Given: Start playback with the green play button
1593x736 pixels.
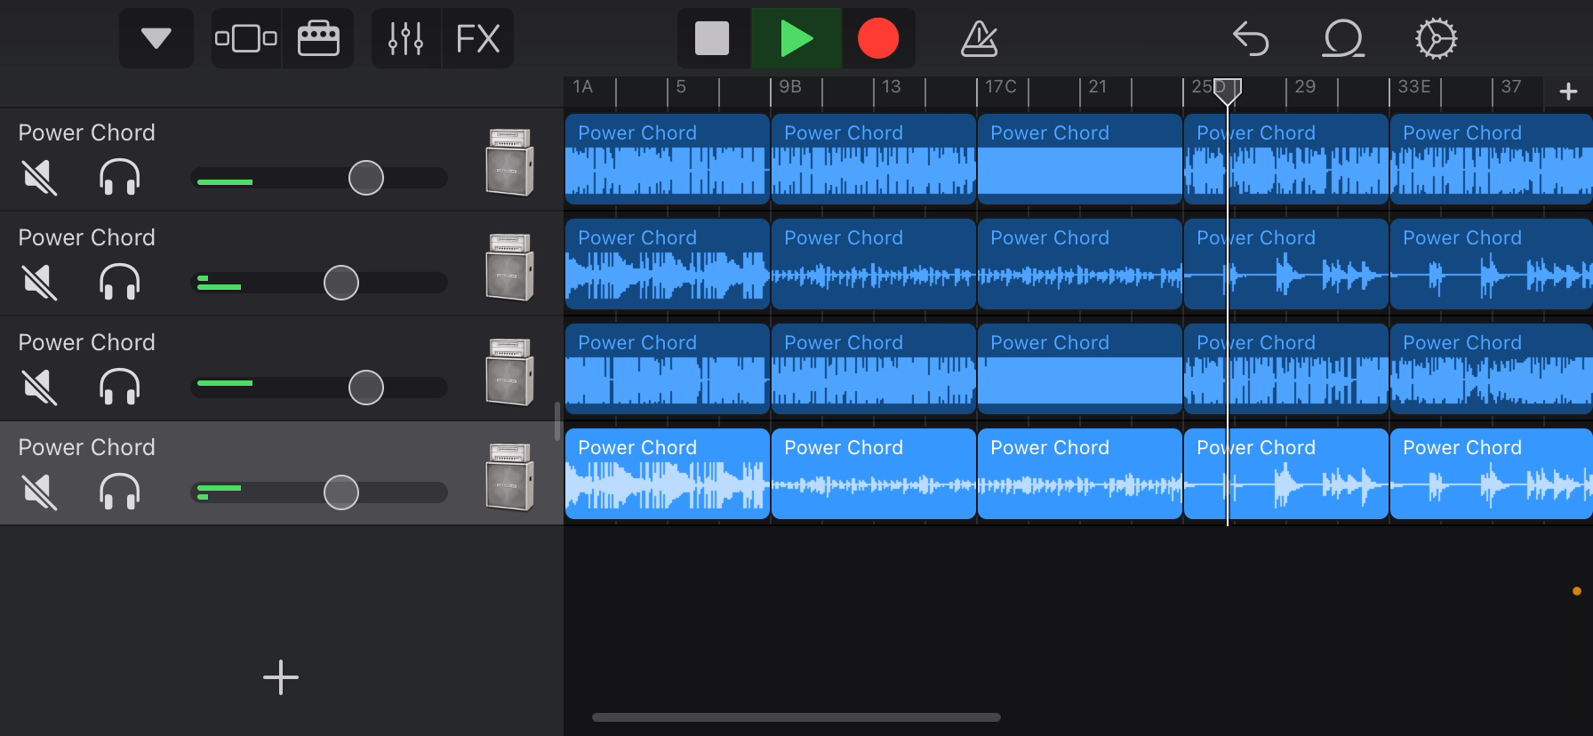Looking at the screenshot, I should (x=796, y=38).
